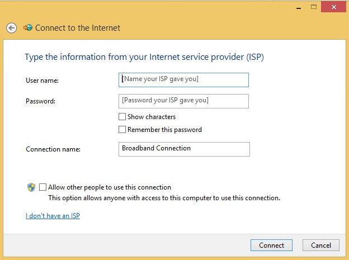Click the Connection name: label
349x260 pixels.
point(53,149)
